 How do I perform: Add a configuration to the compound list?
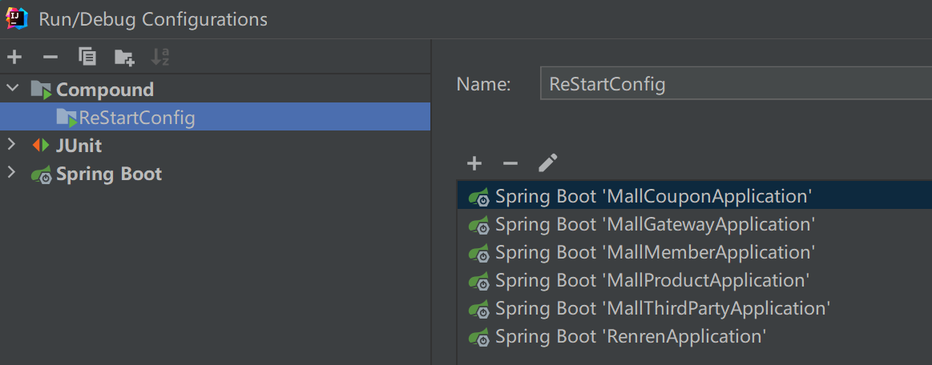pos(474,164)
